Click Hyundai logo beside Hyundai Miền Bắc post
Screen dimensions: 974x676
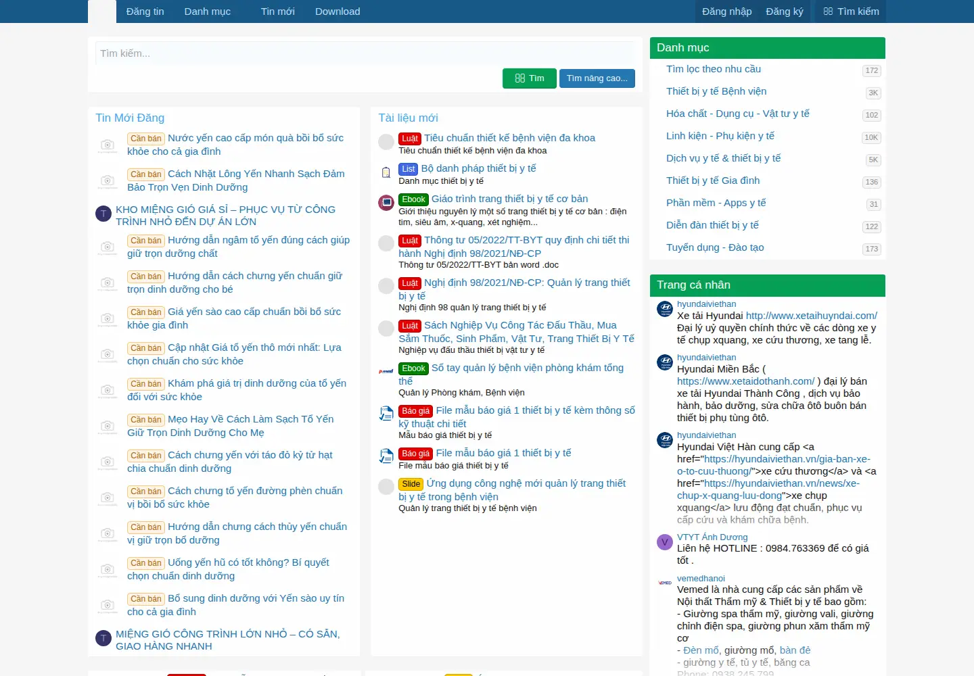pos(665,362)
